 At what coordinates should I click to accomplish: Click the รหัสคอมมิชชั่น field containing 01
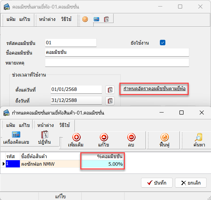coord(71,43)
